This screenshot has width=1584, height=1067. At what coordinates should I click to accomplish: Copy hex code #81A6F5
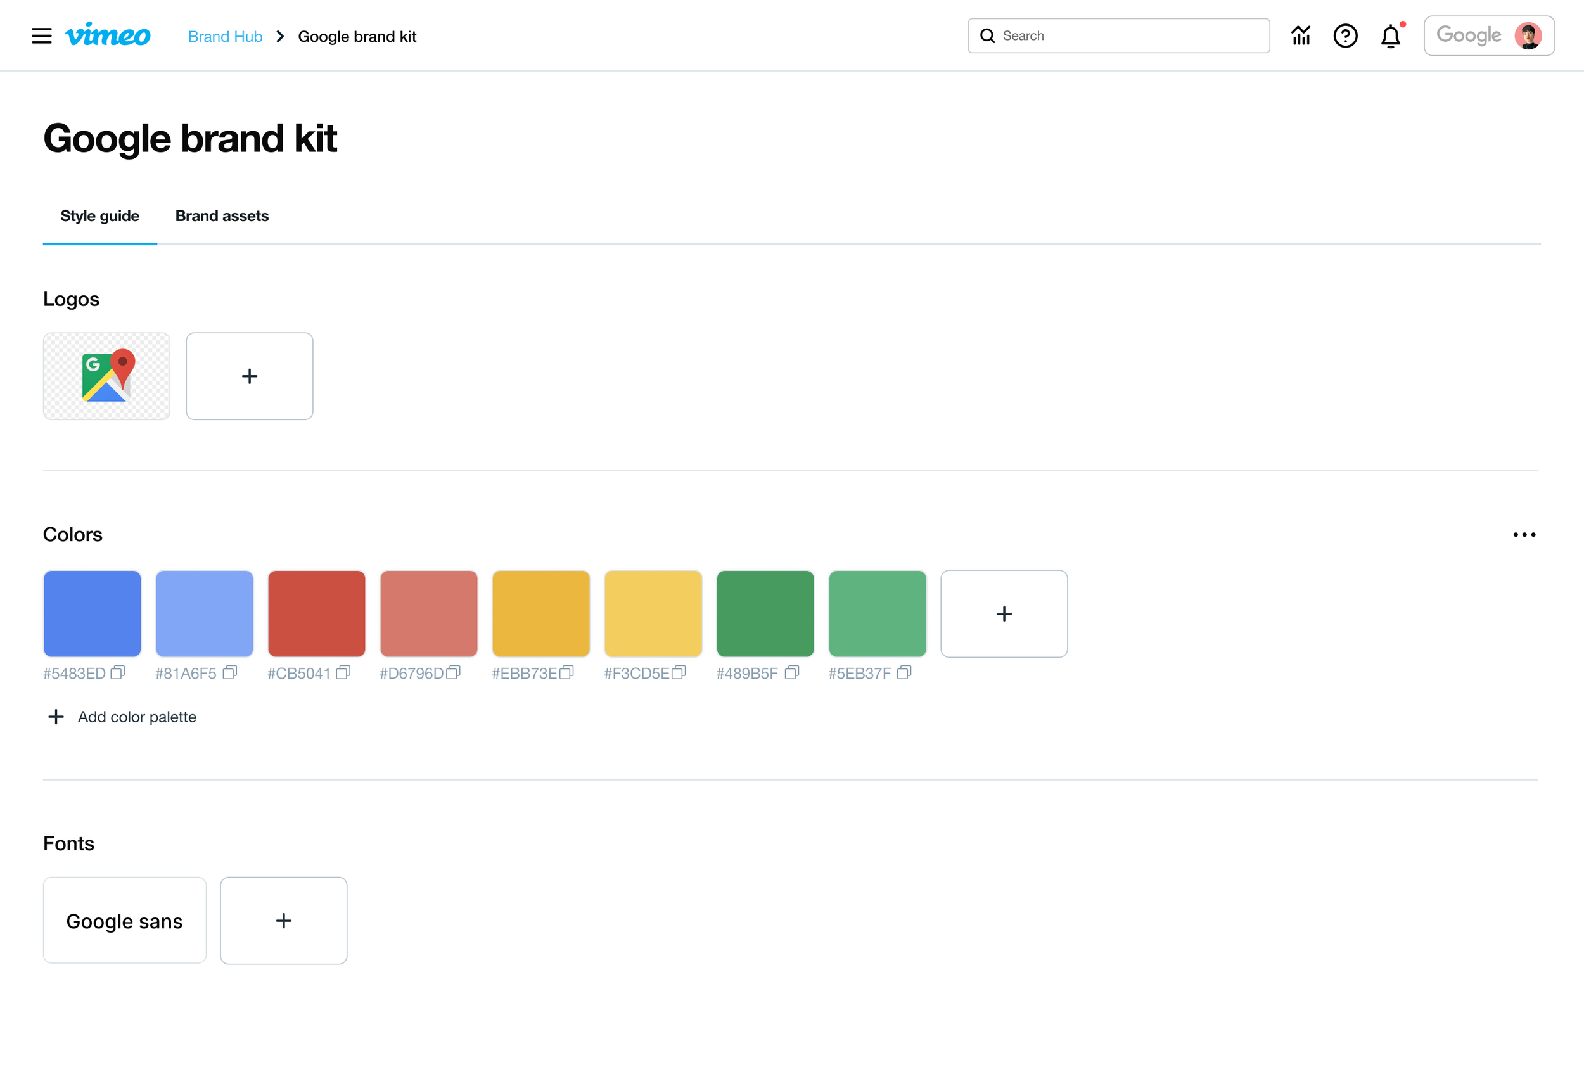tap(230, 672)
